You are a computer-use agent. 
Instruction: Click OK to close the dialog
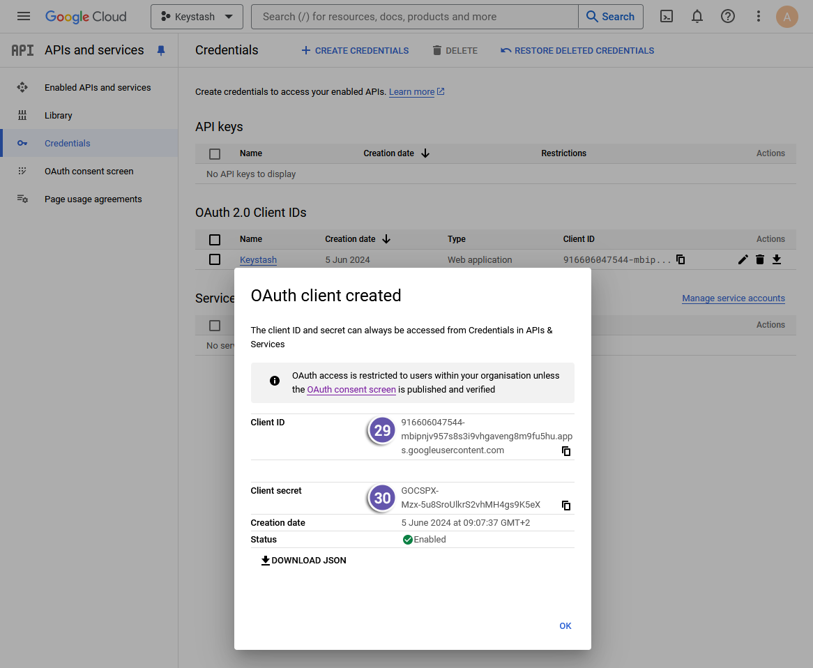tap(565, 626)
